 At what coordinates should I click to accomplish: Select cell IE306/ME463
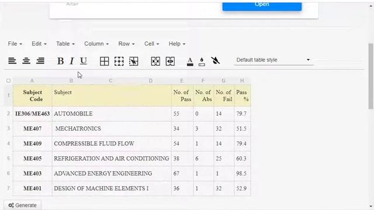point(33,114)
